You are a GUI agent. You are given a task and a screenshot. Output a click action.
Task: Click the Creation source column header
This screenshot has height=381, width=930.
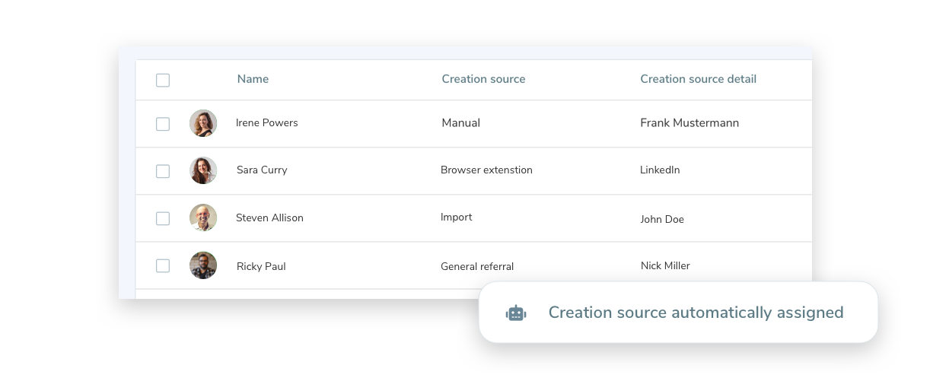pyautogui.click(x=483, y=79)
